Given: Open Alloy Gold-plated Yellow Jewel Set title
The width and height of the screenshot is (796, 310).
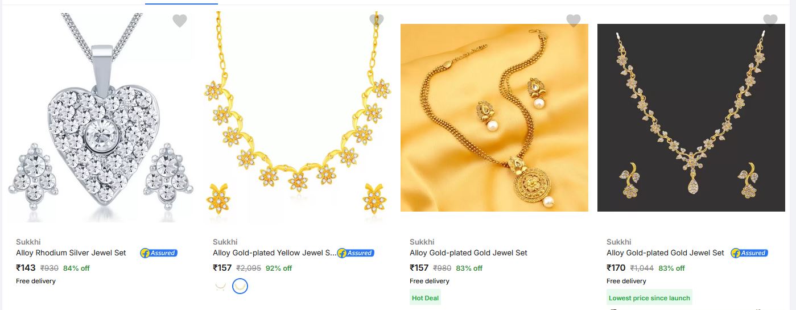Looking at the screenshot, I should [x=275, y=253].
